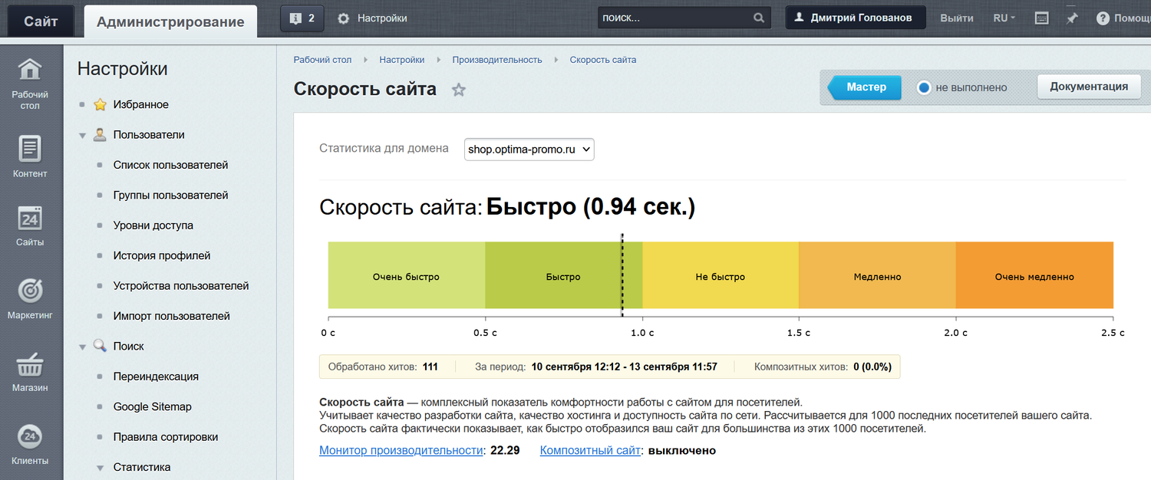Click the Быстро green segment
1151x480 pixels.
563,276
